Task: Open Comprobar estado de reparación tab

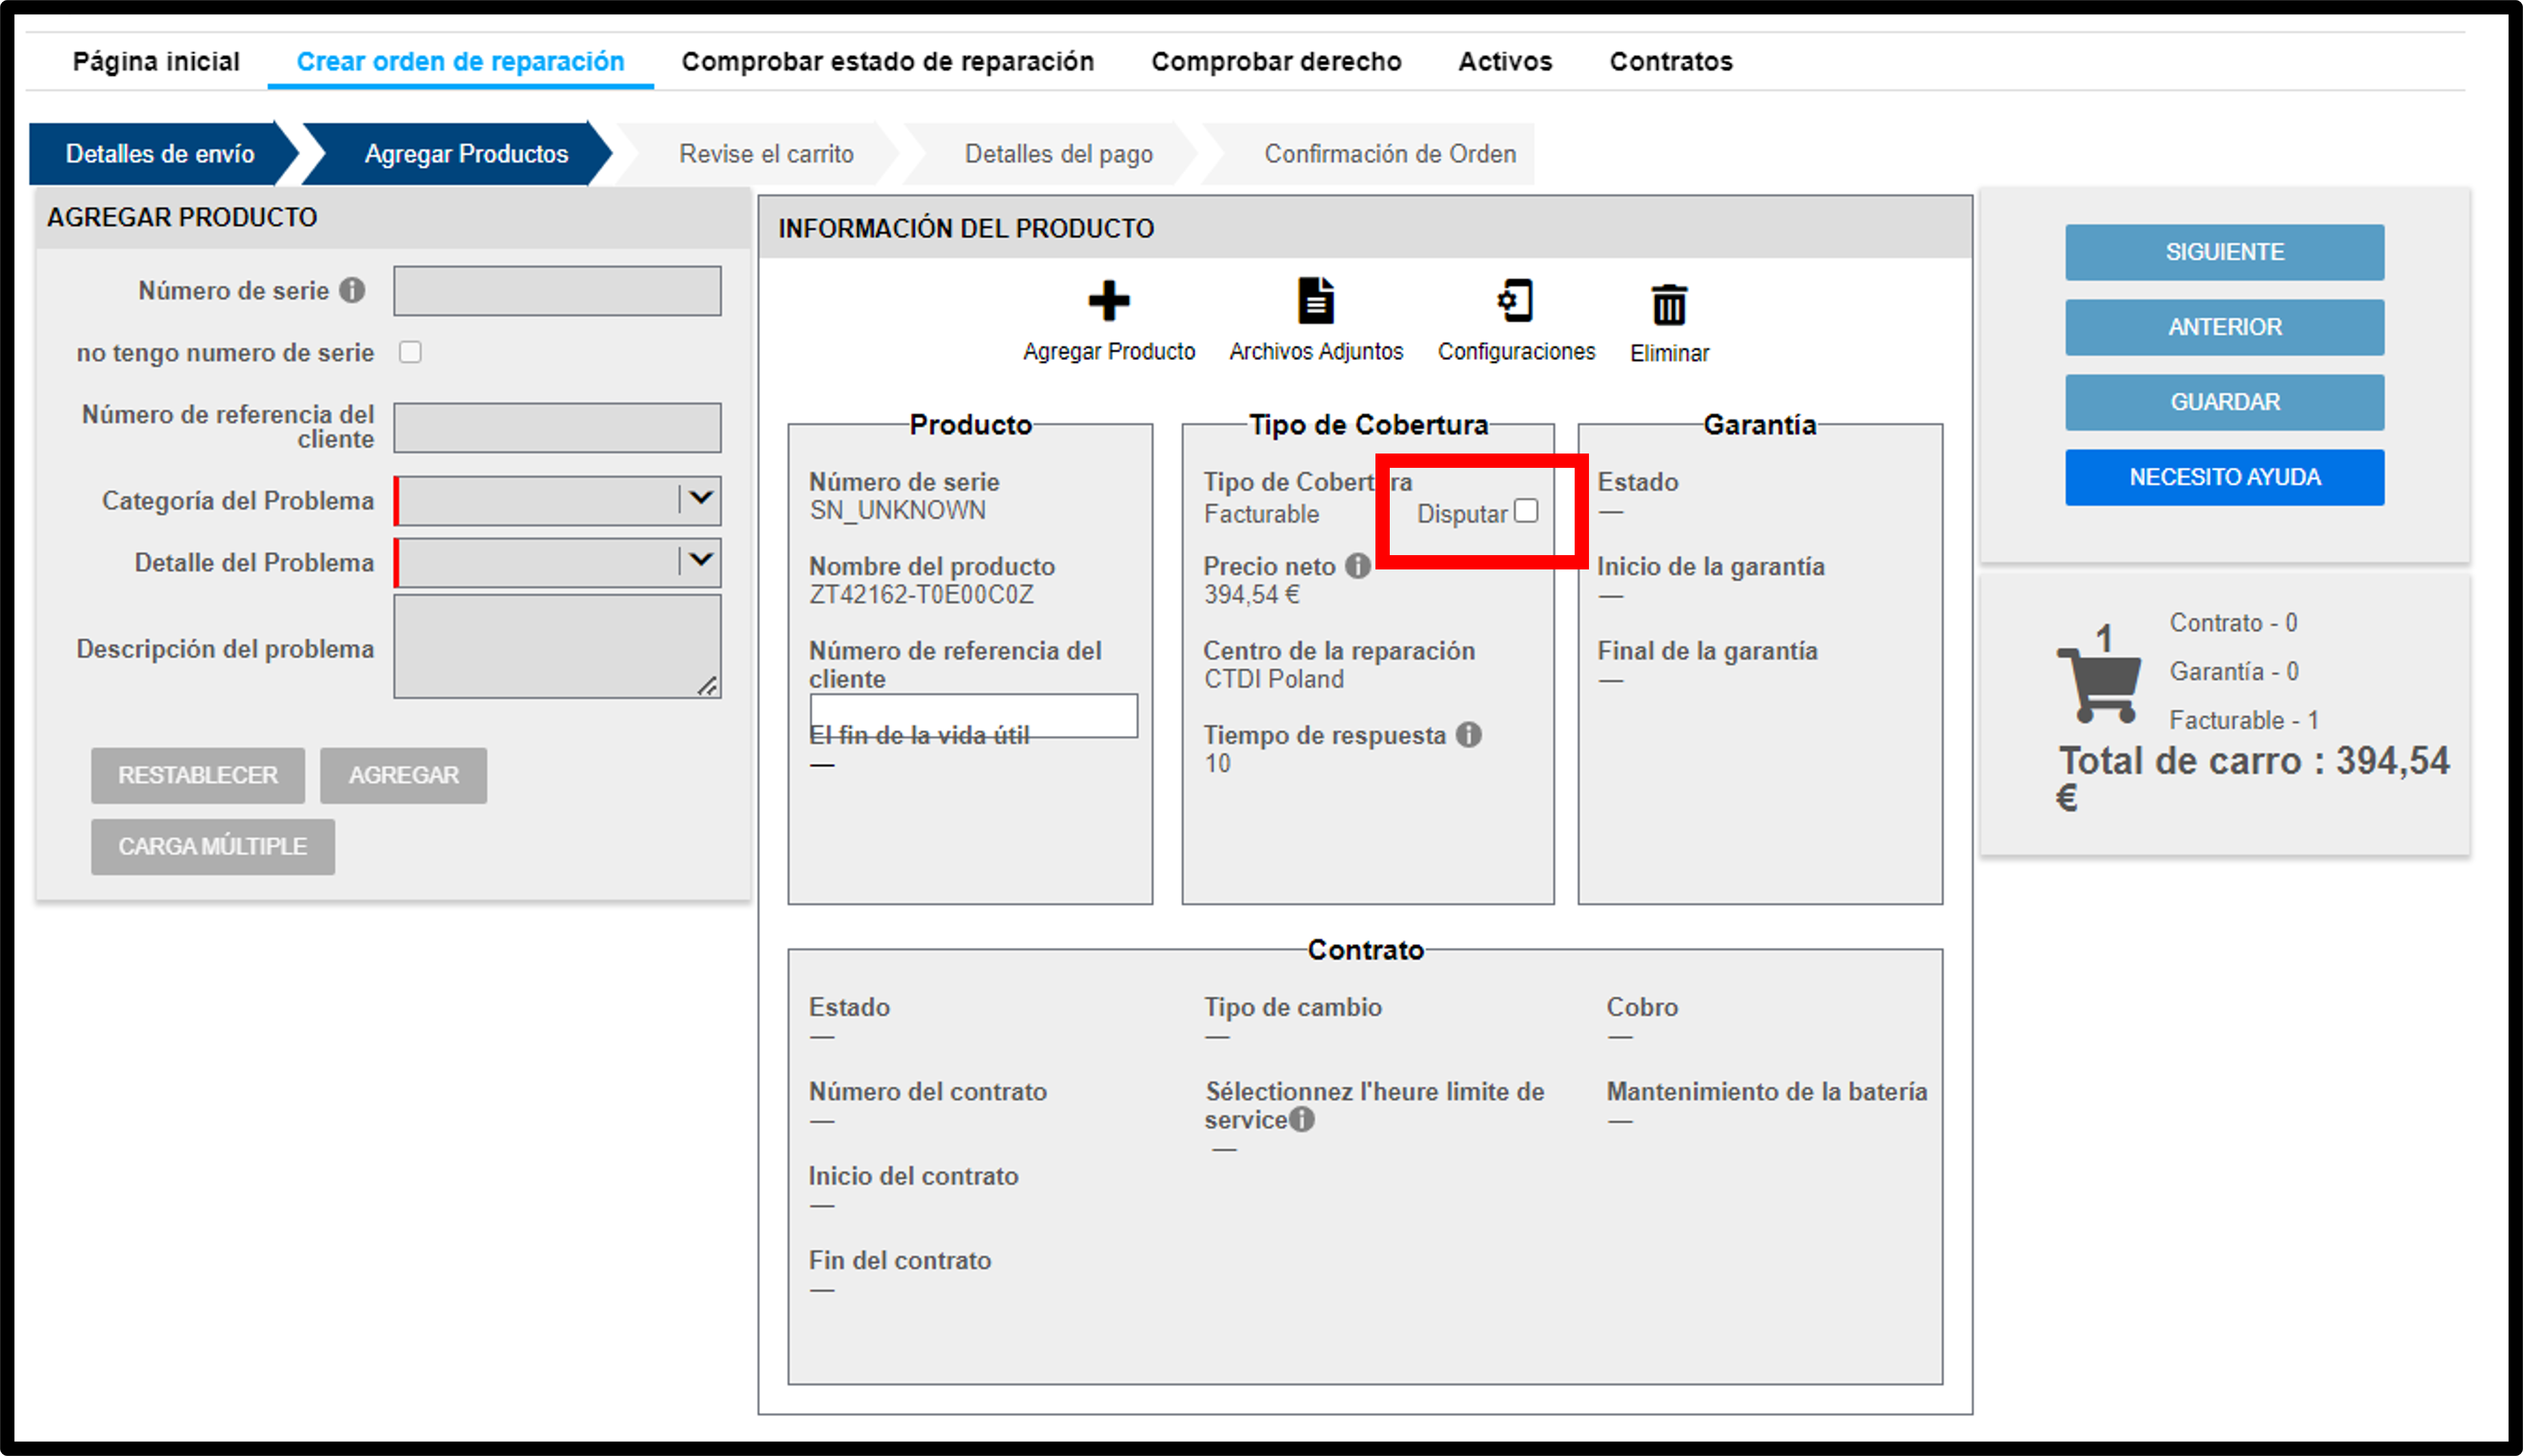Action: pos(888,62)
